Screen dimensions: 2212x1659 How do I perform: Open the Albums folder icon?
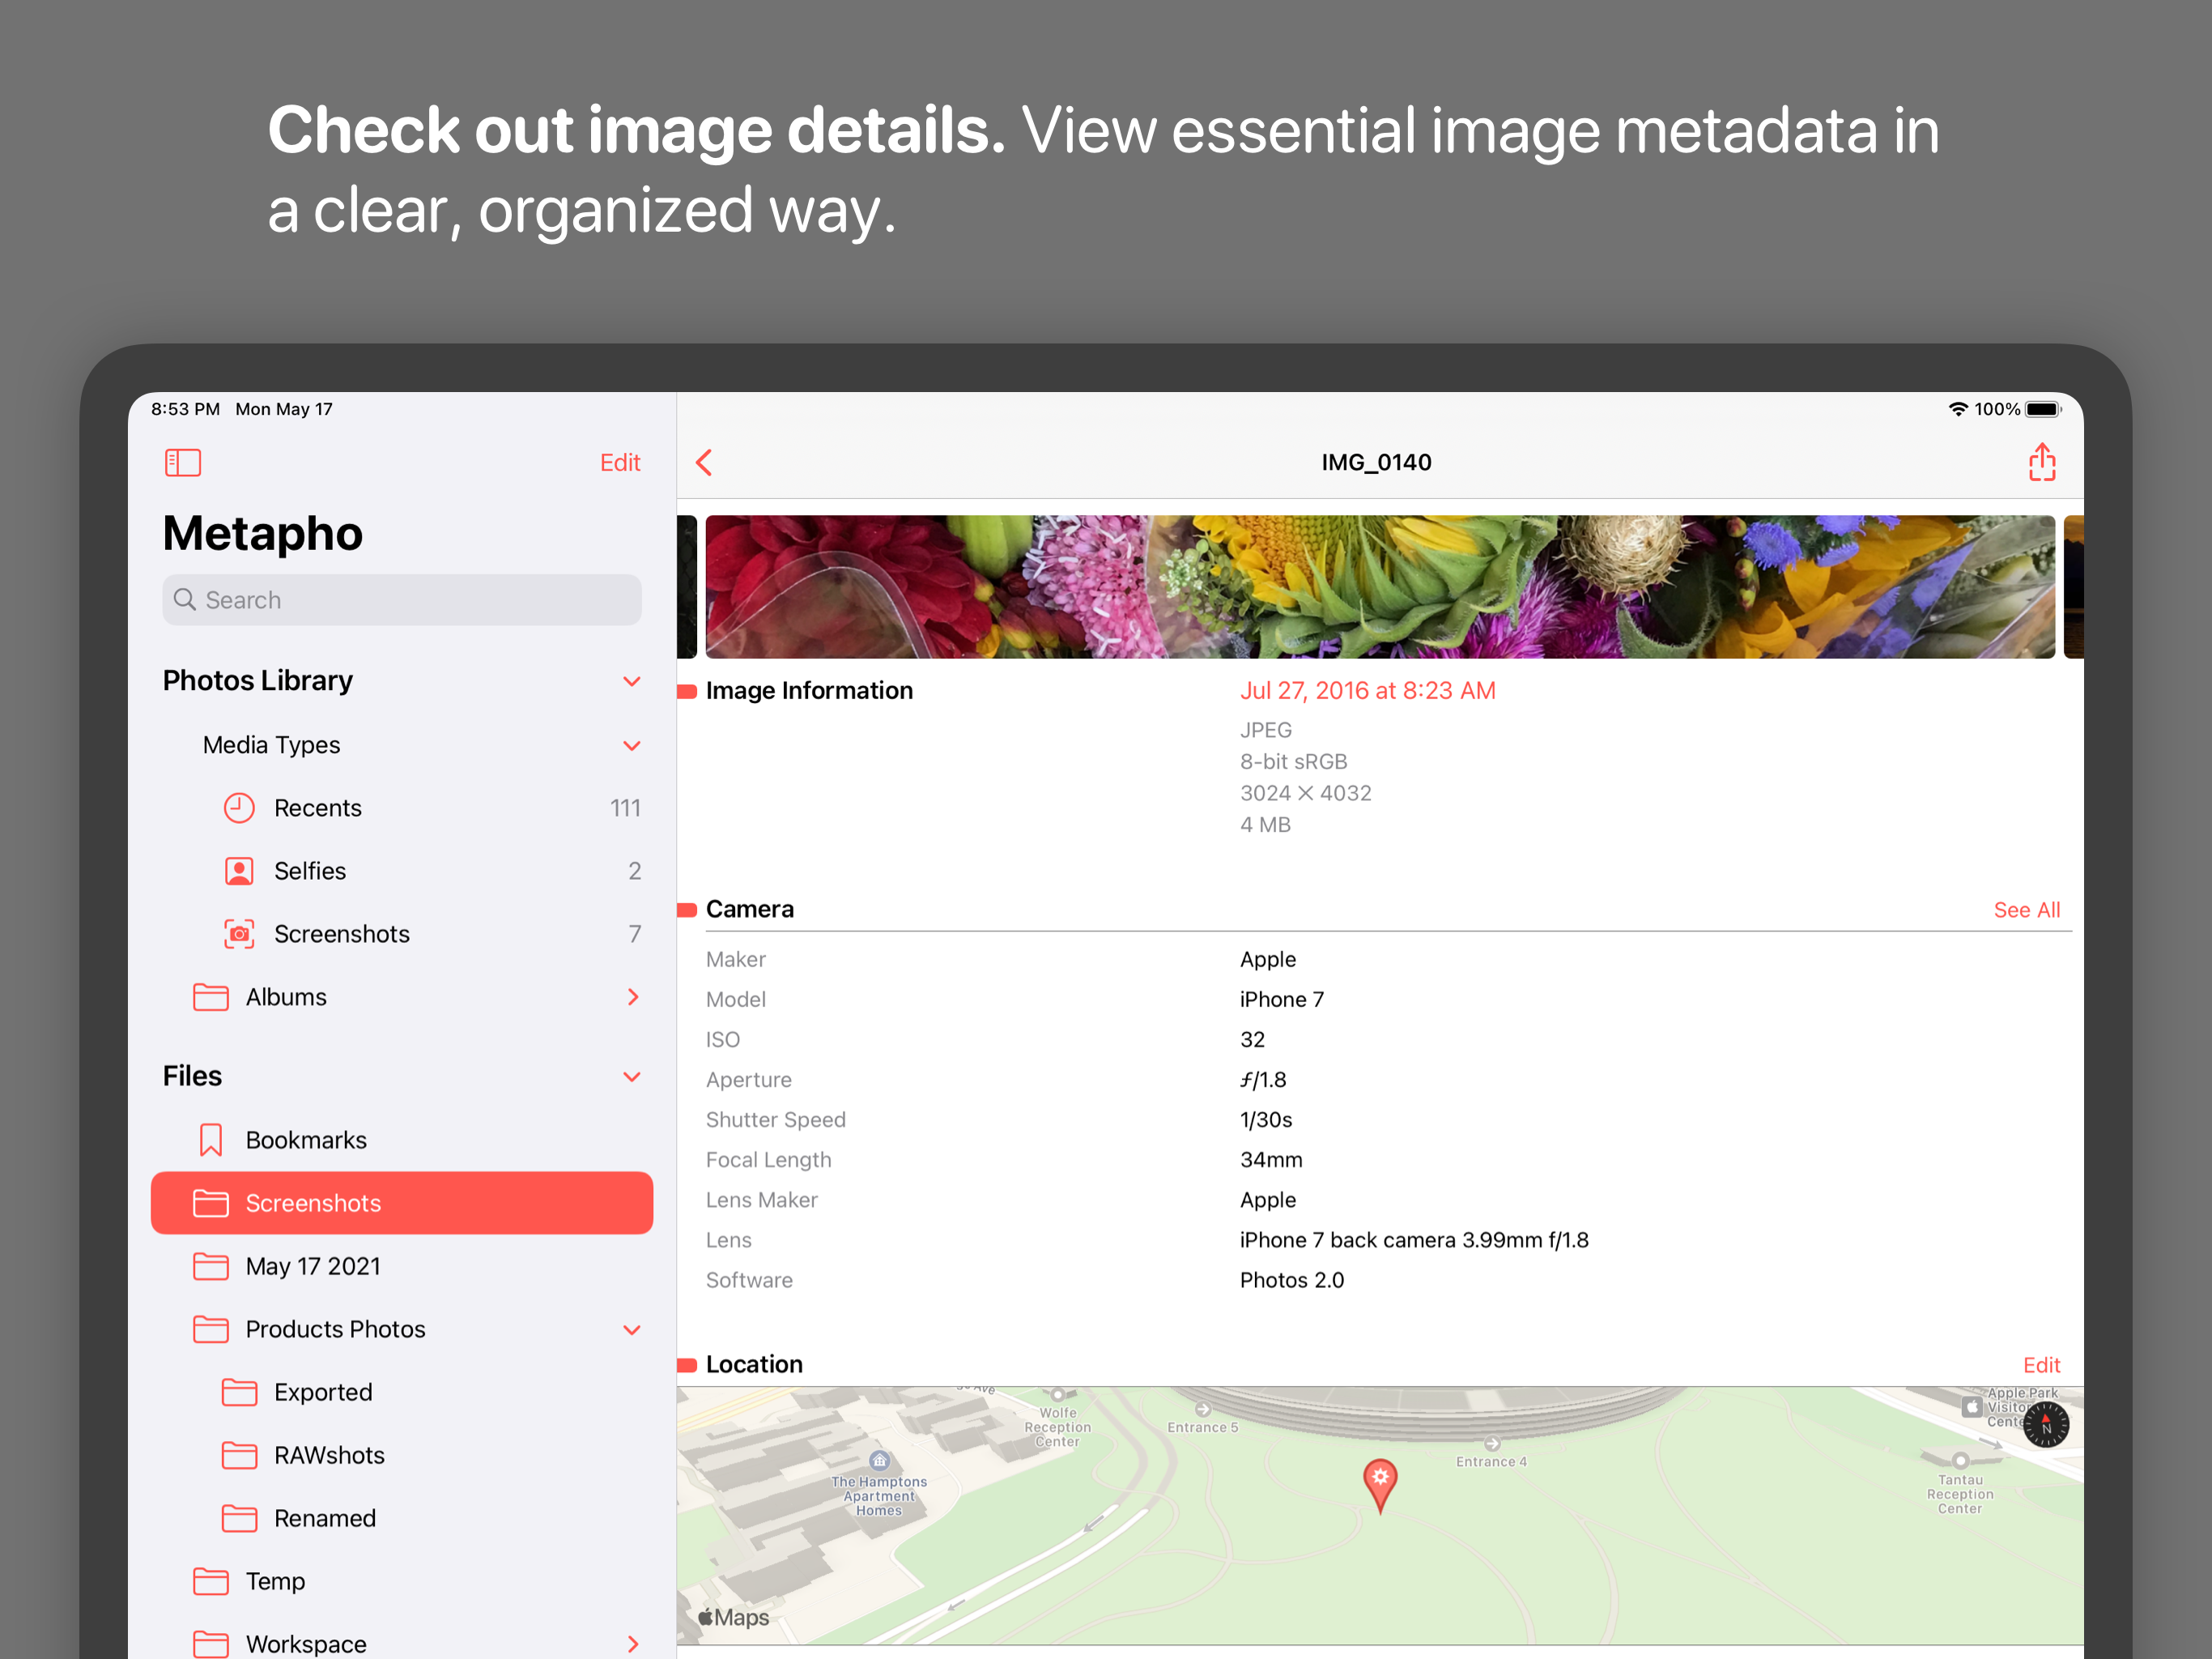211,996
